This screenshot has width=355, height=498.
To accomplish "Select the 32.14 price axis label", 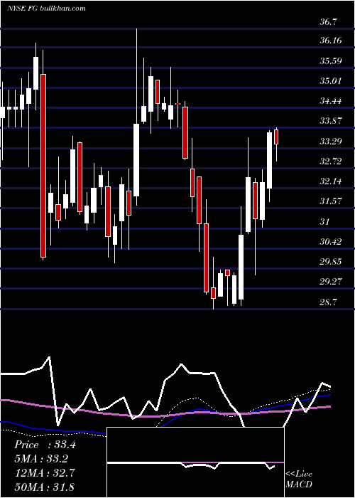I will [x=331, y=181].
